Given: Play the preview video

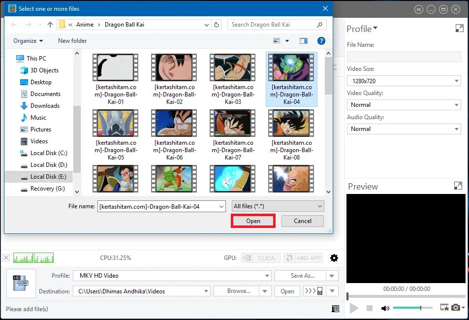Looking at the screenshot, I should pos(354,308).
